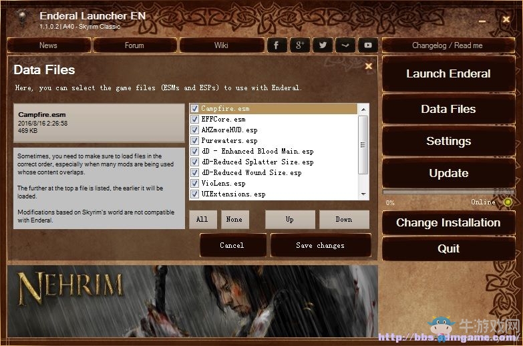The width and height of the screenshot is (523, 346).
Task: Select the VioLens.esp list row
Action: [273, 183]
